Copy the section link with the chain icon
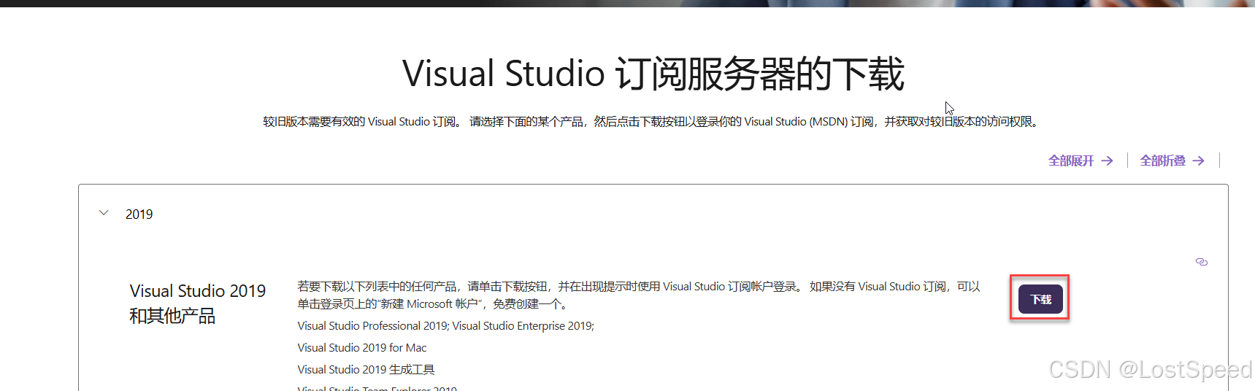This screenshot has height=391, width=1255. [x=1202, y=262]
